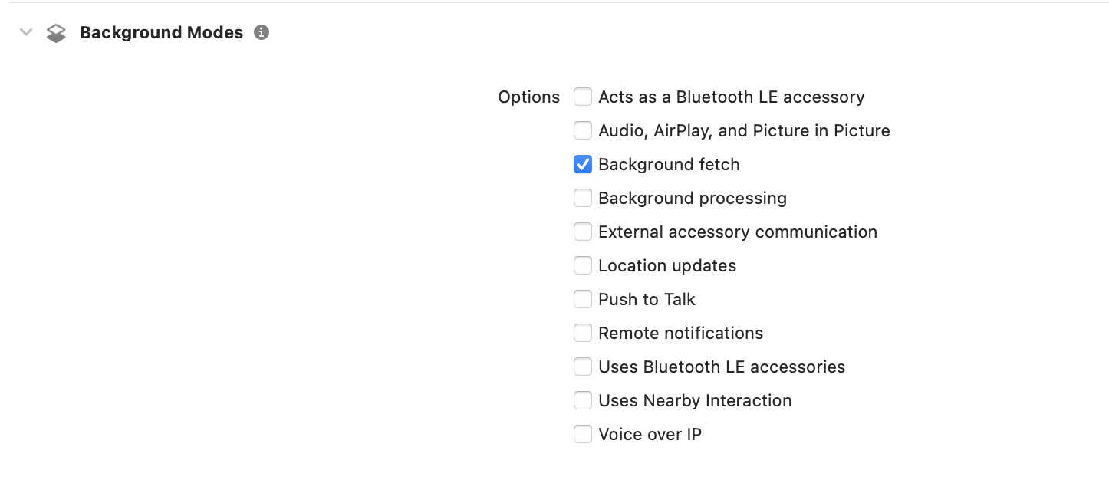Enable Acts as a Bluetooth LE accessory
Screen dimensions: 1109x480
pyautogui.click(x=583, y=97)
